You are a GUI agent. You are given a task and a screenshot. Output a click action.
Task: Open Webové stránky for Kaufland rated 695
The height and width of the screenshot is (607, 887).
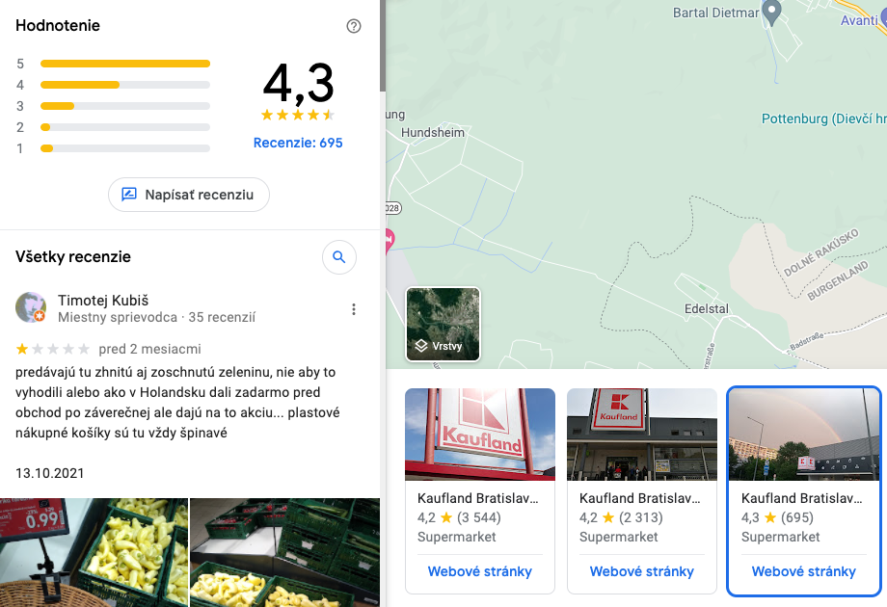click(x=803, y=571)
